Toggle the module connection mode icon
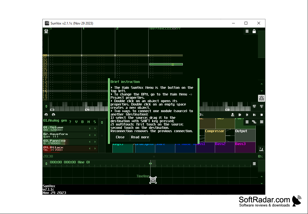 254,122
